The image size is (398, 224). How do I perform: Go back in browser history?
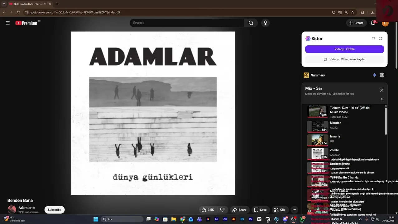click(x=4, y=12)
